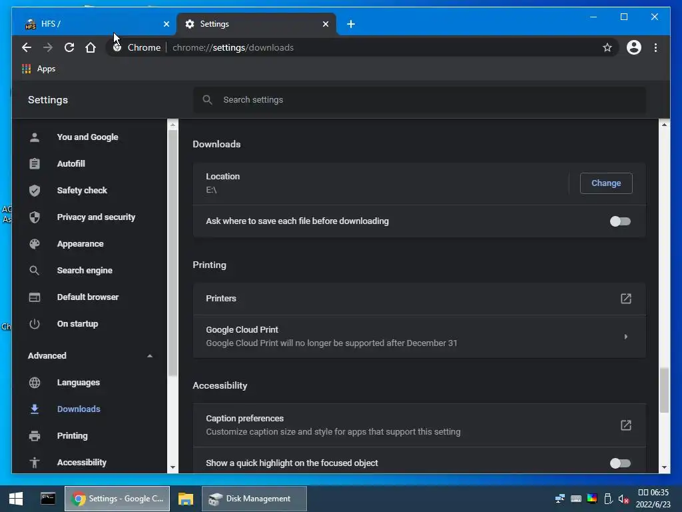
Task: Toggle quick highlight on focused object
Action: tap(620, 463)
